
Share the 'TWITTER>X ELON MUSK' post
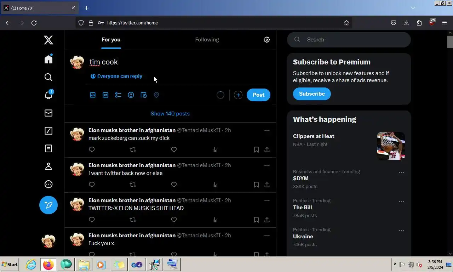tap(267, 220)
